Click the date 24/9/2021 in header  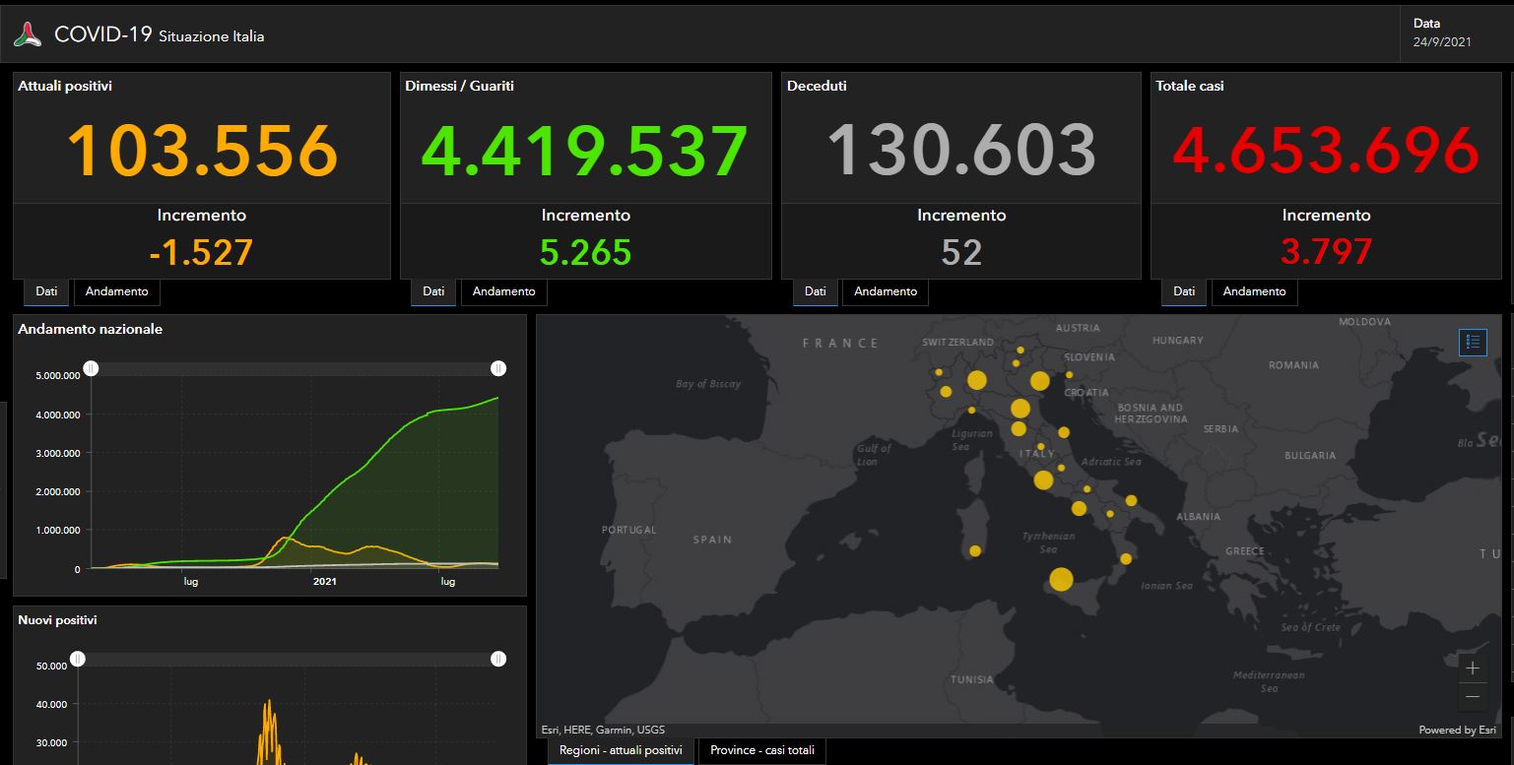pyautogui.click(x=1442, y=42)
